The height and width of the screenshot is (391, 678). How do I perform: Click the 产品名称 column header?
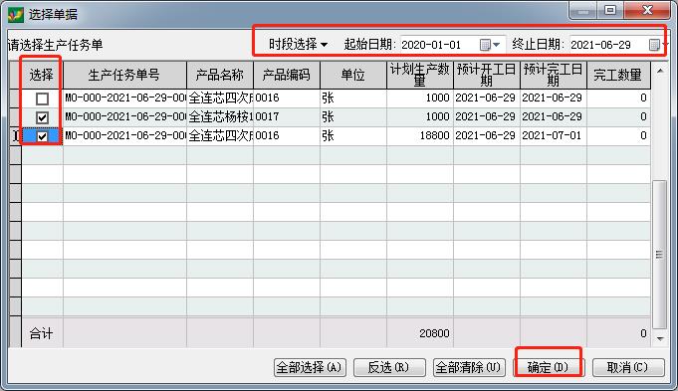tap(220, 75)
